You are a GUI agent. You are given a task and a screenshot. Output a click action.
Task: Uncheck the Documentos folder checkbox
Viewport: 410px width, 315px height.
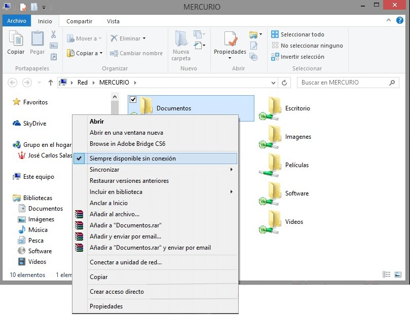coord(133,99)
